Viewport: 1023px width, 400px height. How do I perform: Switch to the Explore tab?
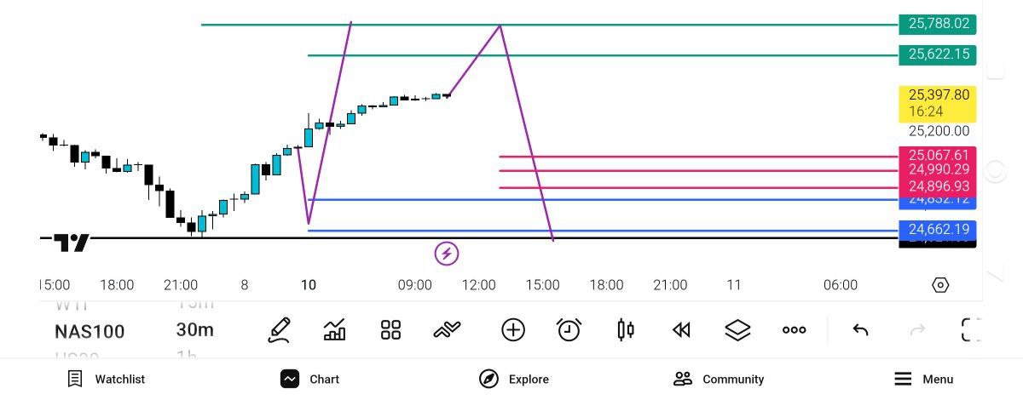point(514,379)
